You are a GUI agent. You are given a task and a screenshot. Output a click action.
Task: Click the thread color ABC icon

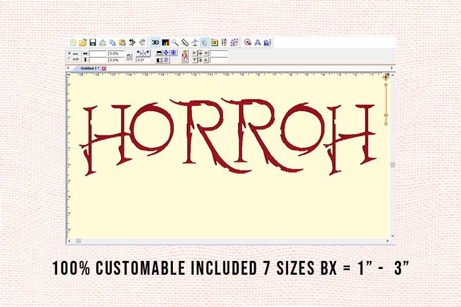click(x=224, y=43)
